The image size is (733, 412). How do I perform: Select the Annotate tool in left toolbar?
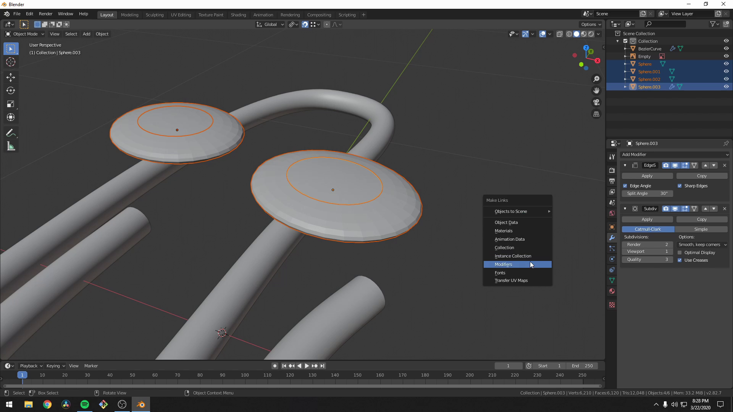tap(11, 133)
